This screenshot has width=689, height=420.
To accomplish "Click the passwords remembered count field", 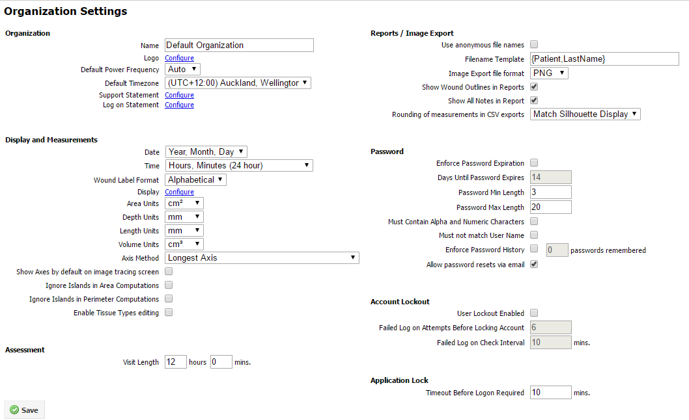I will (x=557, y=250).
